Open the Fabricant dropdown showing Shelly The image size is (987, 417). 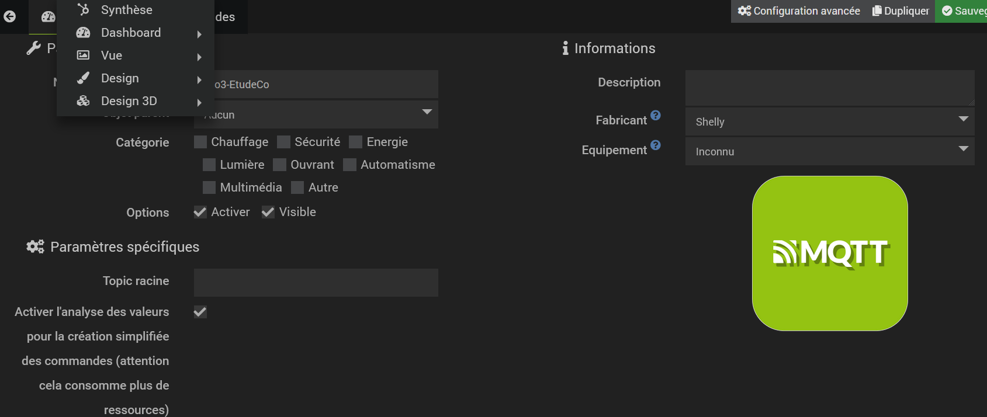(830, 121)
